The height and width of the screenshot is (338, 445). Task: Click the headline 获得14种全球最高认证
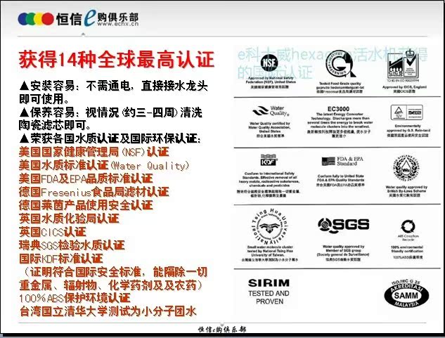pyautogui.click(x=117, y=59)
